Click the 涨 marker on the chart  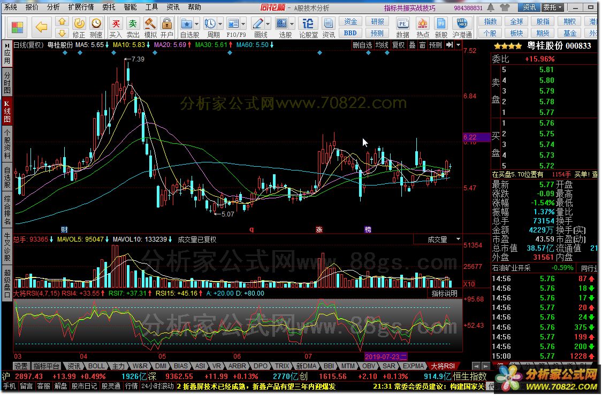click(x=319, y=229)
